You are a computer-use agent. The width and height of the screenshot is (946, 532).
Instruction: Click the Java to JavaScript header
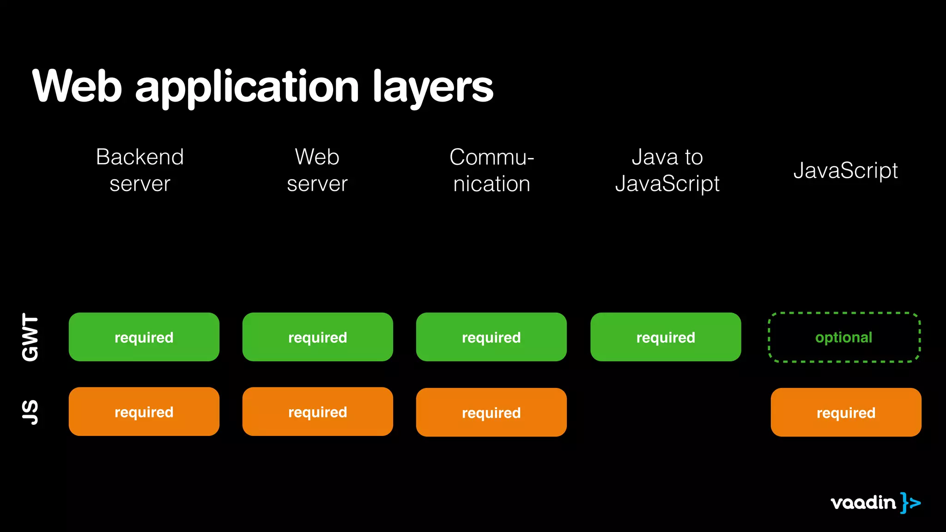pos(667,170)
